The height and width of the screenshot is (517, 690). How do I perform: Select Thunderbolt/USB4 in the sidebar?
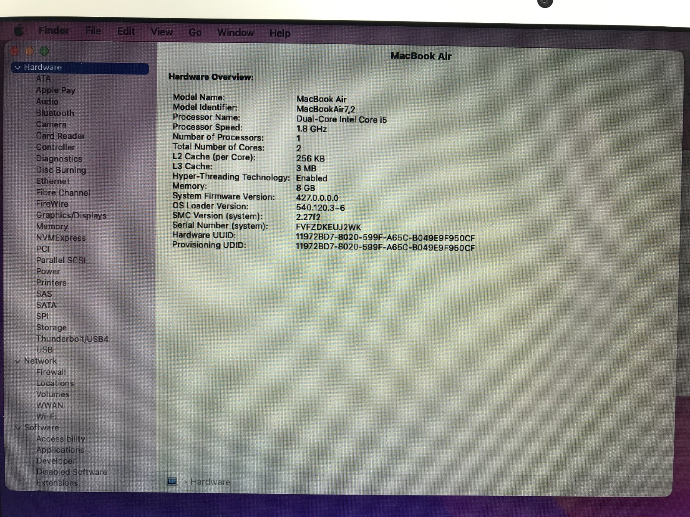72,339
